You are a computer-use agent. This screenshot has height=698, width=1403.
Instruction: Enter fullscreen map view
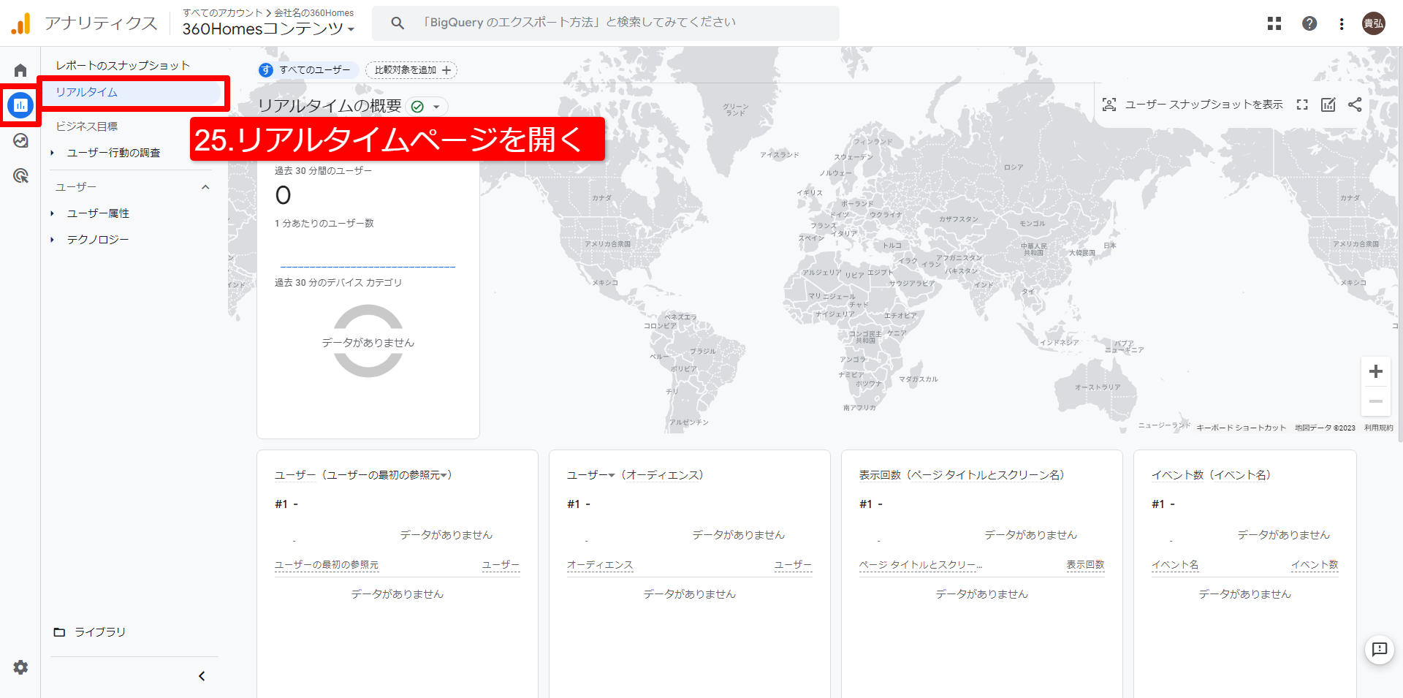(x=1302, y=105)
